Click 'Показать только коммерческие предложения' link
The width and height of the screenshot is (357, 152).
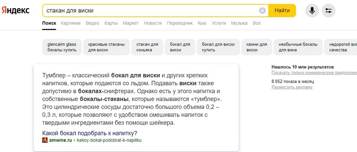pyautogui.click(x=314, y=73)
